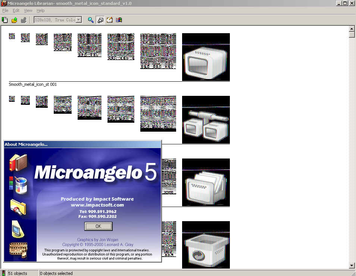Image resolution: width=356 pixels, height=276 pixels.
Task: Click the 'Fax: 909.590.2202' text
Action: click(x=97, y=217)
